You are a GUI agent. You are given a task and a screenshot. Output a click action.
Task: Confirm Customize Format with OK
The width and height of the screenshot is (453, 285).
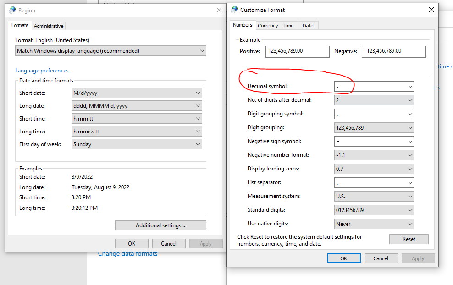click(x=344, y=258)
